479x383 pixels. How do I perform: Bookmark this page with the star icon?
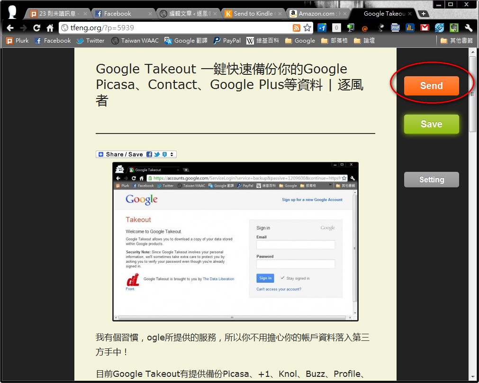307,28
